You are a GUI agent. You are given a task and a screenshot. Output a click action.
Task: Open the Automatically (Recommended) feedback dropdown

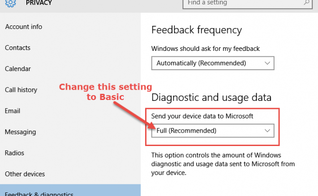tap(213, 63)
